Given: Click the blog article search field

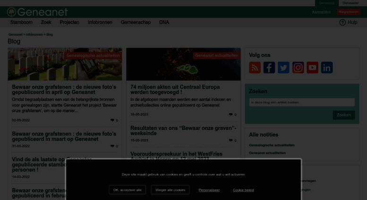Looking at the screenshot, I should click(302, 102).
